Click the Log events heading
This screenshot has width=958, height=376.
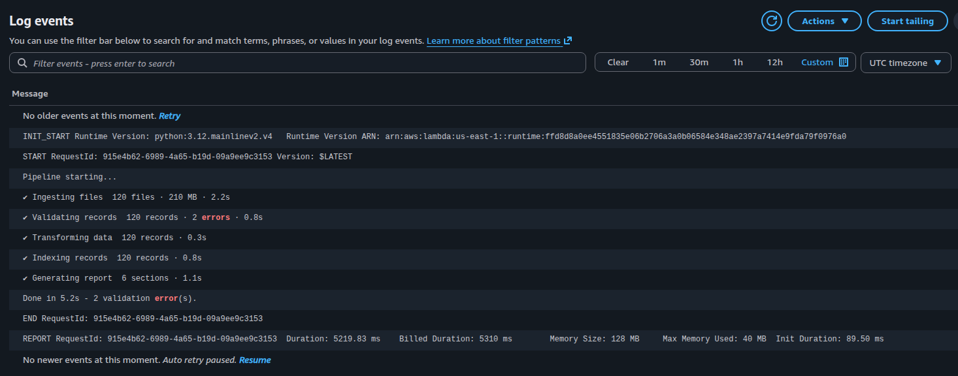pos(41,21)
